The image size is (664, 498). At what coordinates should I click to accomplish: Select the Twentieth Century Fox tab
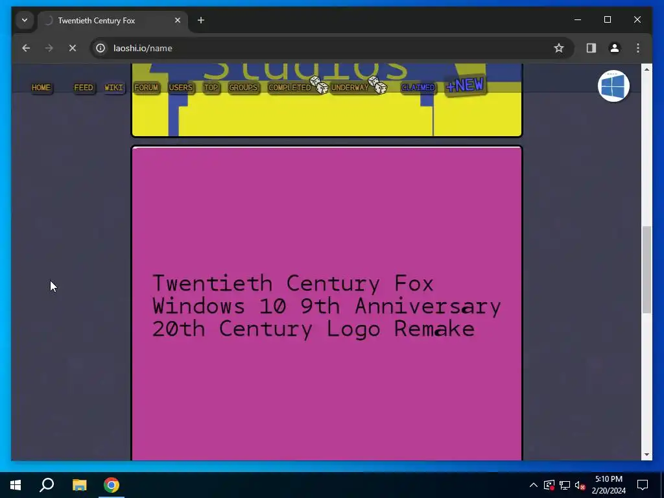[113, 21]
